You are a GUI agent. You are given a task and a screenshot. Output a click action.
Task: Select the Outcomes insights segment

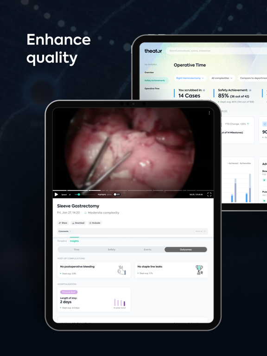[186, 249]
